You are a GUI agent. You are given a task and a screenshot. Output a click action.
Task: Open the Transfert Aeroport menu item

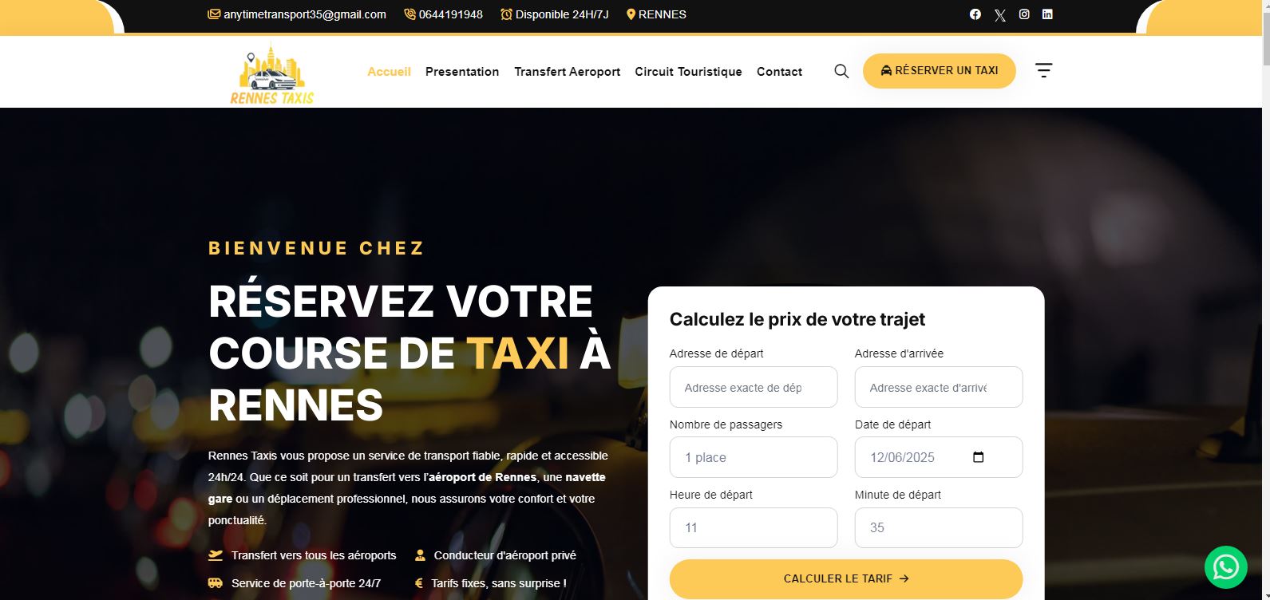pyautogui.click(x=568, y=72)
